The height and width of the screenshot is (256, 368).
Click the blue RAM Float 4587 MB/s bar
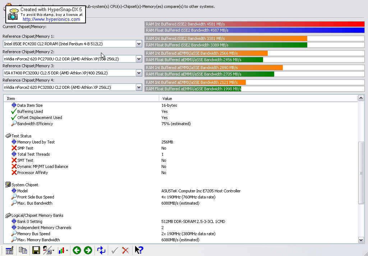[x=254, y=30]
